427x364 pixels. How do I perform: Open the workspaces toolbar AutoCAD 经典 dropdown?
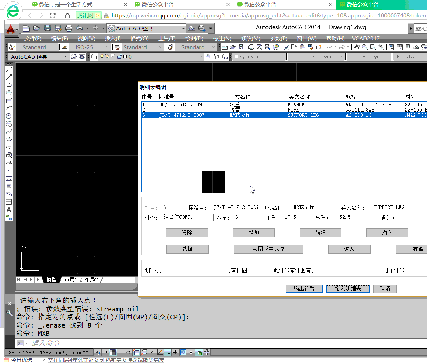tap(66, 57)
